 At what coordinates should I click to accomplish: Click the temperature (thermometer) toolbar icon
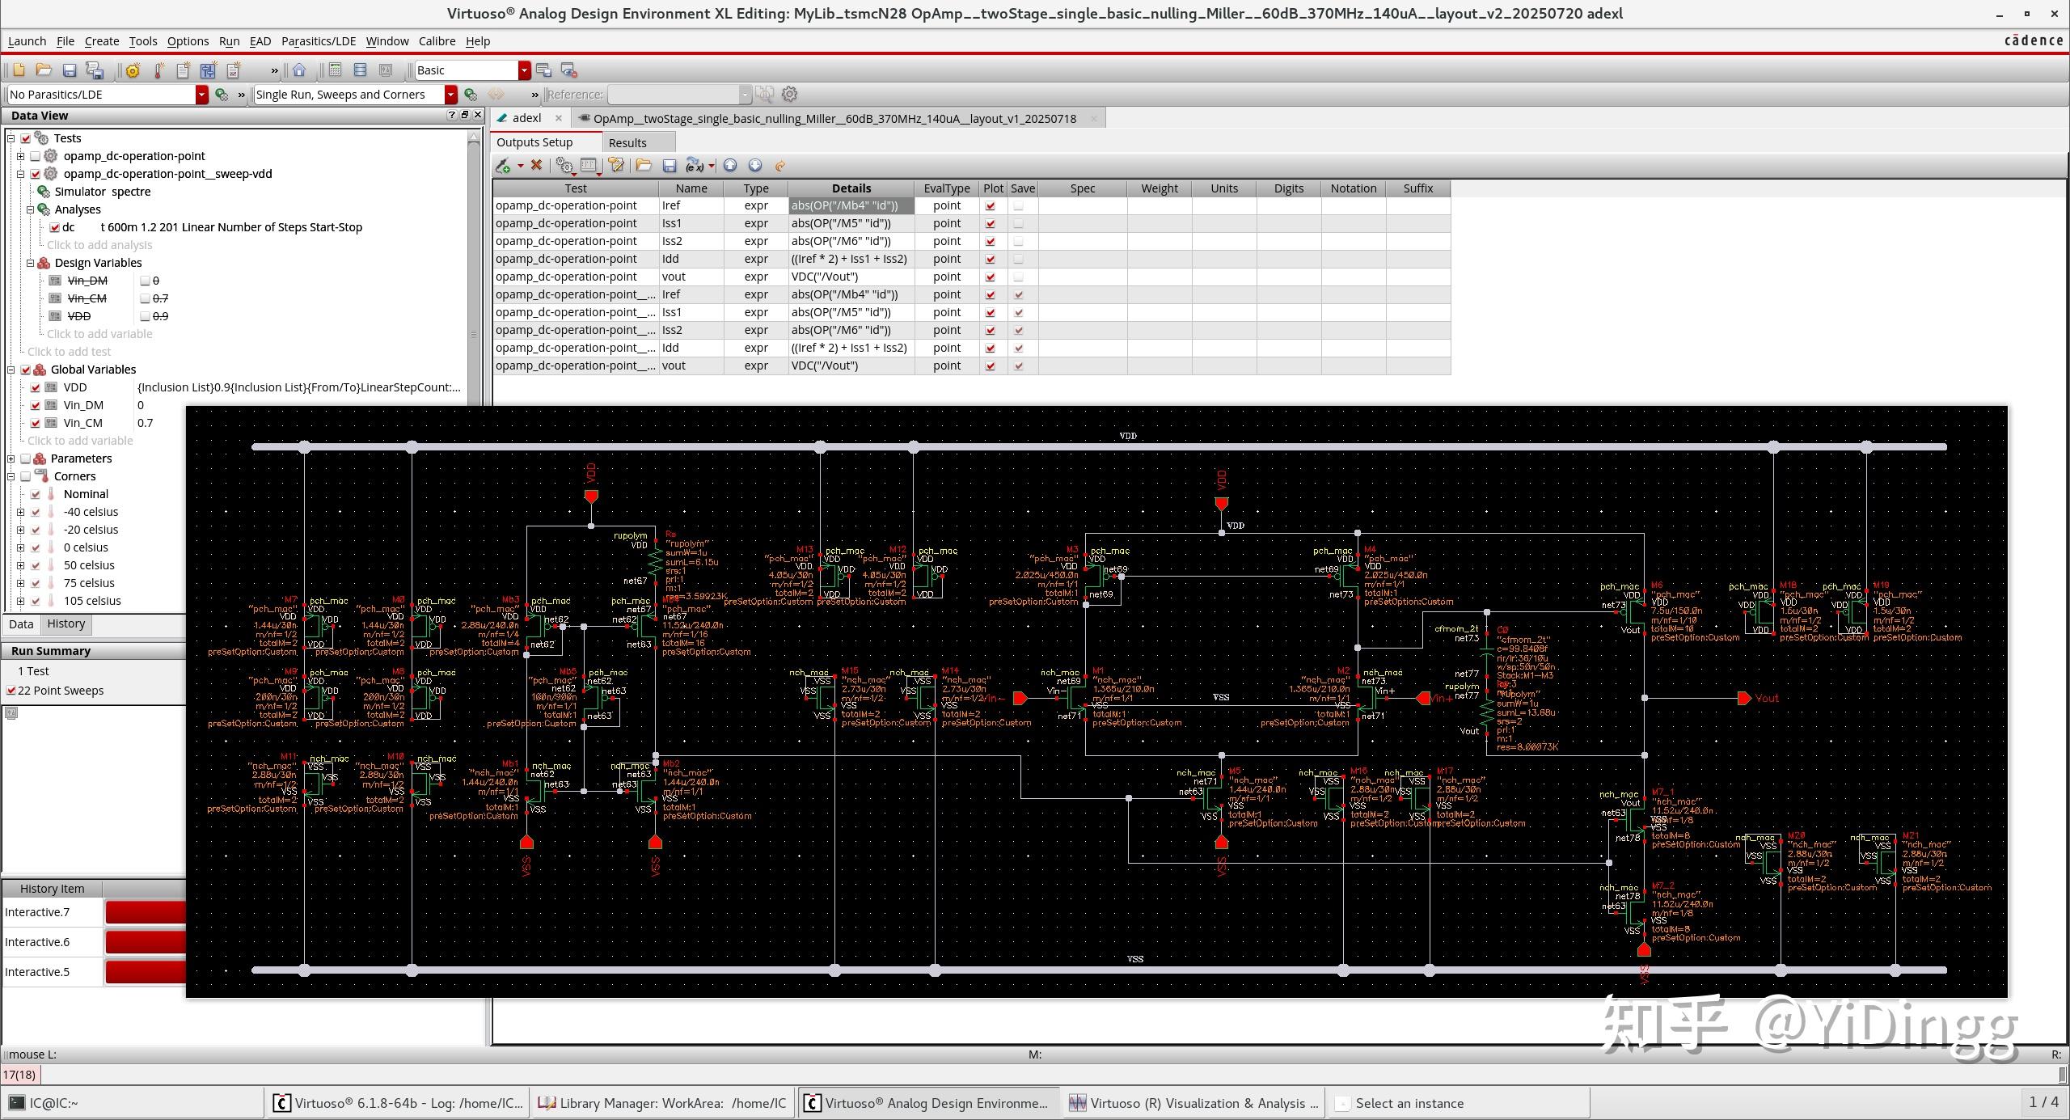point(158,70)
